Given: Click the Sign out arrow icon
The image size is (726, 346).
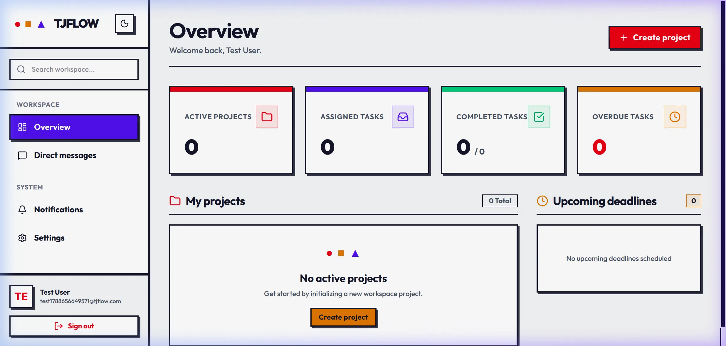Looking at the screenshot, I should click(59, 326).
